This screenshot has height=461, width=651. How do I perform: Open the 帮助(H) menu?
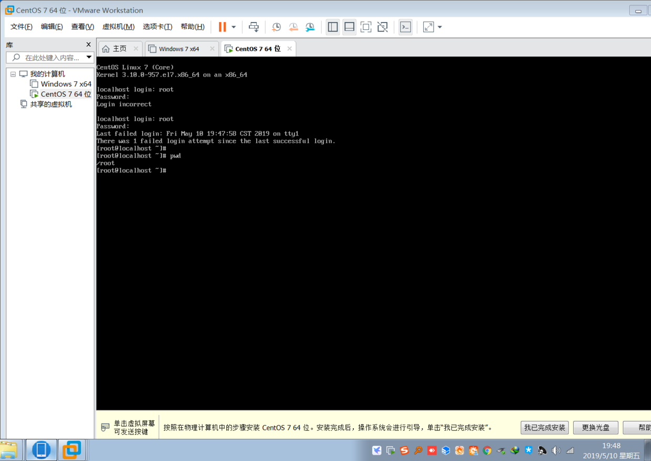point(193,26)
